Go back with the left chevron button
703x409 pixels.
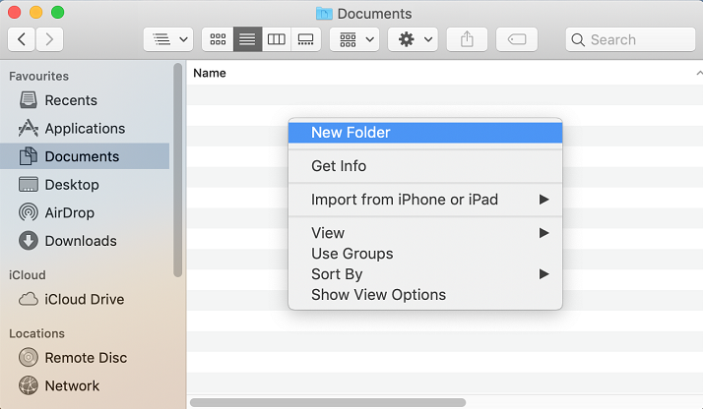coord(22,39)
